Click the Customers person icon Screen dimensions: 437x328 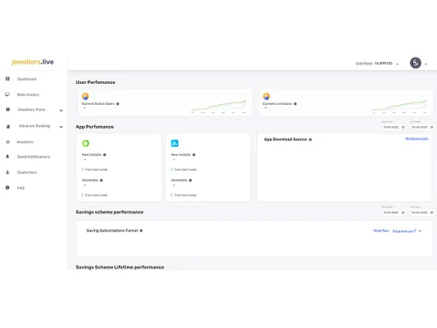point(8,172)
